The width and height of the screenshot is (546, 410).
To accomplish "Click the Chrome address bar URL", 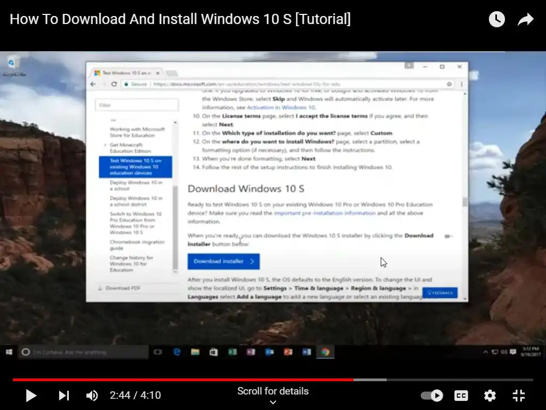I will (x=246, y=84).
